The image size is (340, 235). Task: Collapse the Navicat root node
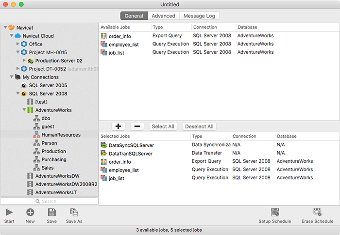pos(5,27)
